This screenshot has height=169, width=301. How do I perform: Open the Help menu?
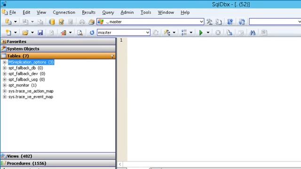coord(185,13)
